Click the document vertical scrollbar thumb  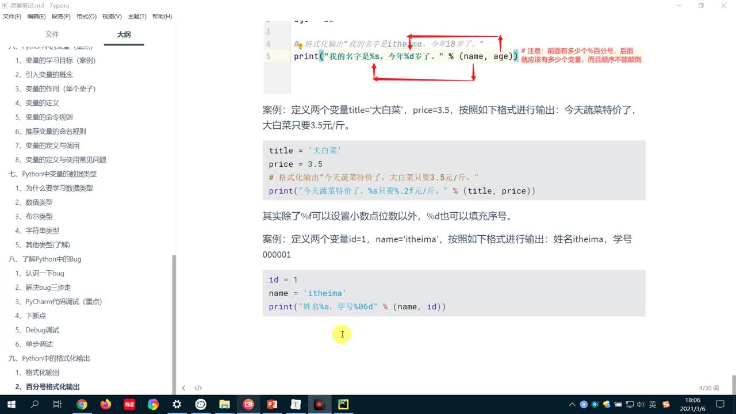[x=733, y=384]
